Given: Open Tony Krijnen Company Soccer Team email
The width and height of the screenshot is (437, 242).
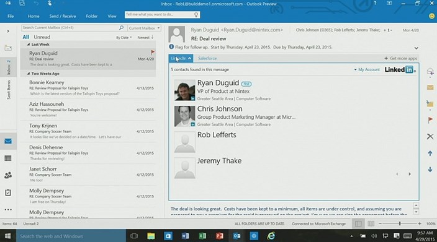Looking at the screenshot, I should click(88, 131).
